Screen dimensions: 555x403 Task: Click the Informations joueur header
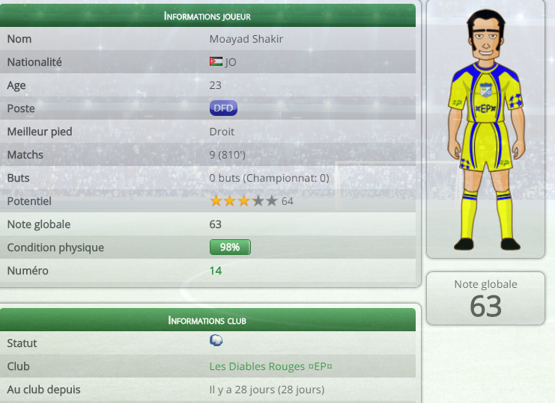click(x=207, y=16)
